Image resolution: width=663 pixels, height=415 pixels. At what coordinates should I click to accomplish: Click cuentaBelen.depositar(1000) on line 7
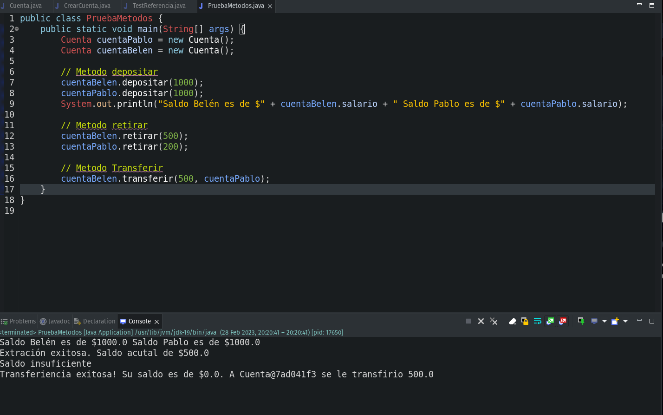[132, 83]
